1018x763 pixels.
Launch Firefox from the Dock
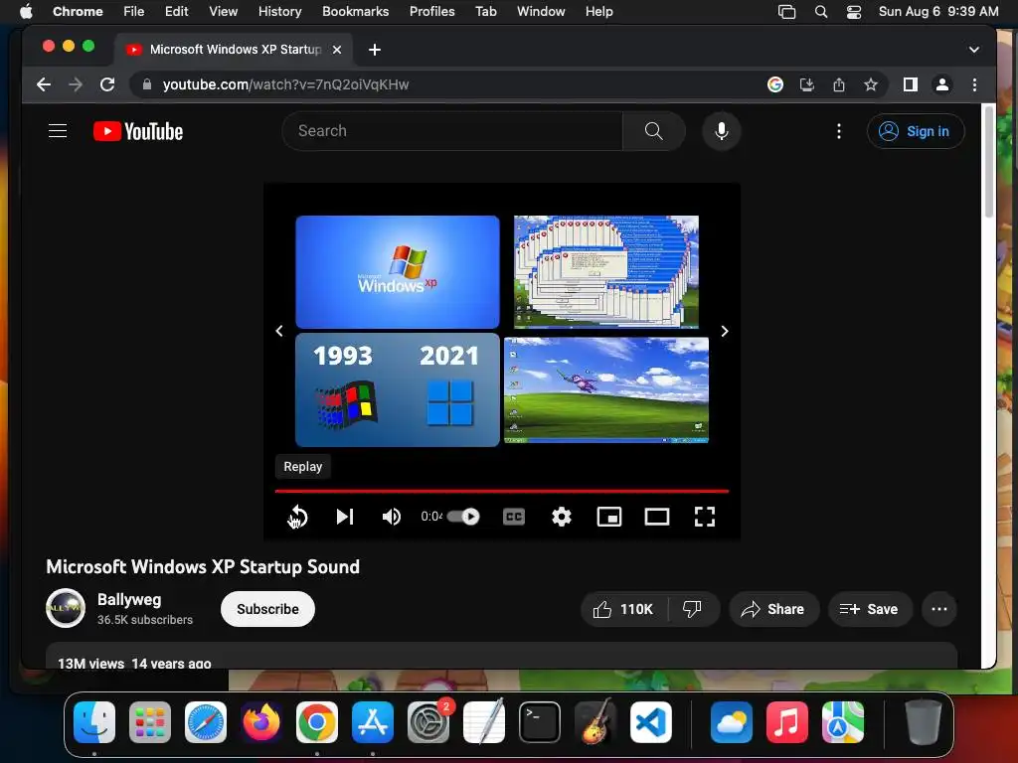pos(261,722)
